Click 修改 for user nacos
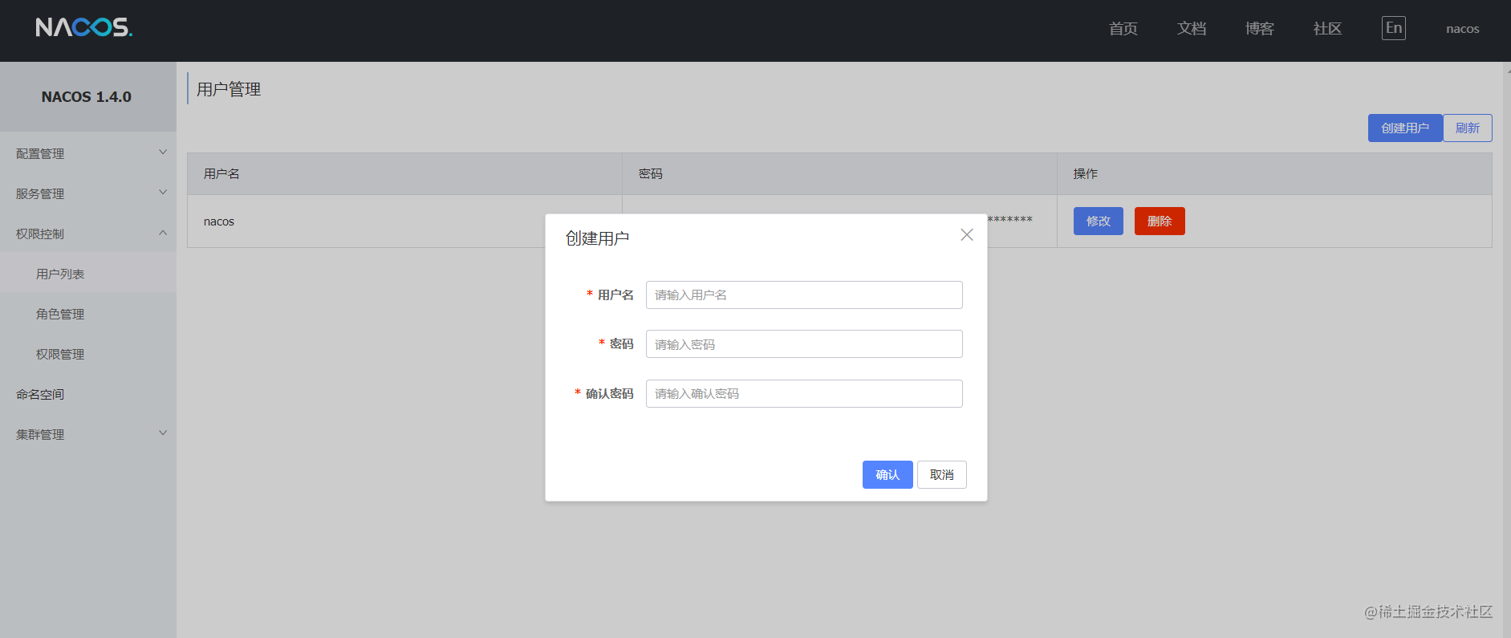Image resolution: width=1511 pixels, height=638 pixels. click(1099, 221)
